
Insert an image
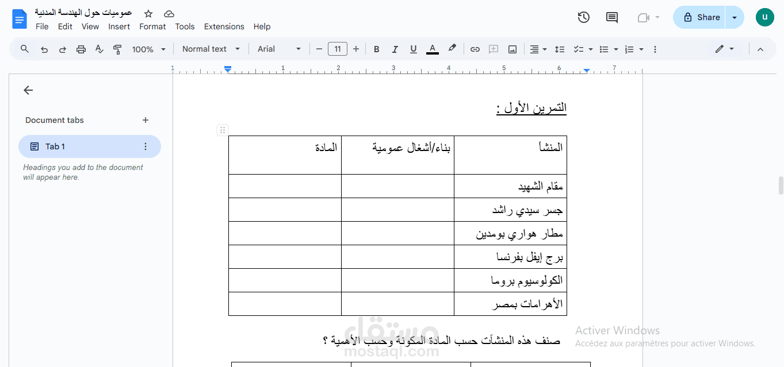512,49
